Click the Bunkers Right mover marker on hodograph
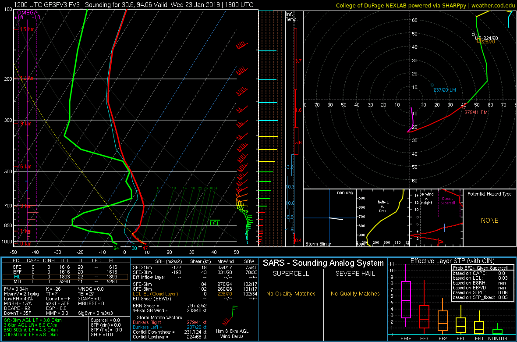This screenshot has width=517, height=342. point(464,107)
